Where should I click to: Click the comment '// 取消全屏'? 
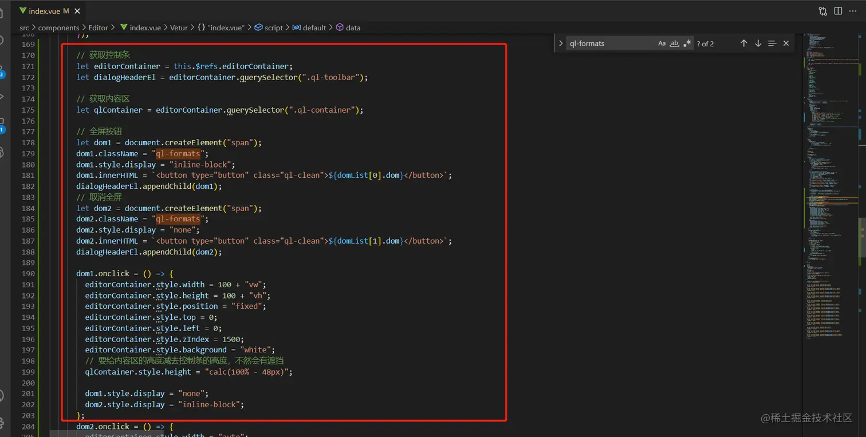tap(99, 197)
